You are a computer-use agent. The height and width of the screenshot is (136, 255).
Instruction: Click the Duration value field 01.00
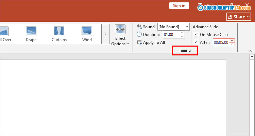click(171, 34)
